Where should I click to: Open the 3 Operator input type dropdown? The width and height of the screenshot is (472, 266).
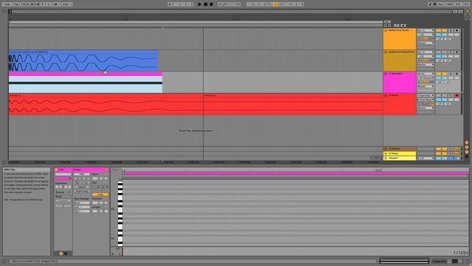pos(426,74)
